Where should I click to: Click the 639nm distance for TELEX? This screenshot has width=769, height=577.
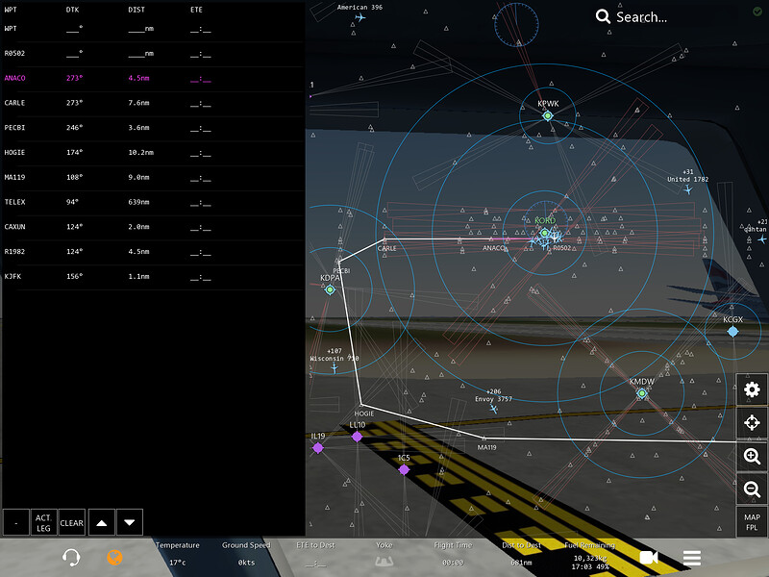pos(138,202)
